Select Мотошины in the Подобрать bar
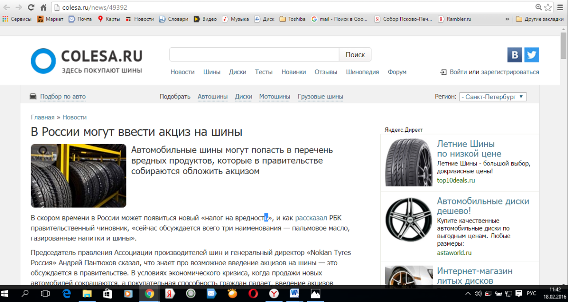This screenshot has width=568, height=302. 275,97
